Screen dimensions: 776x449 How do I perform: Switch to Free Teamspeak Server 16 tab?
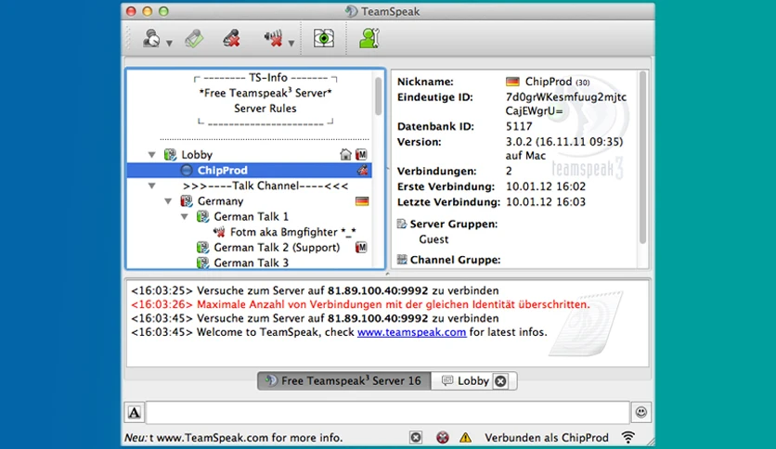(344, 380)
